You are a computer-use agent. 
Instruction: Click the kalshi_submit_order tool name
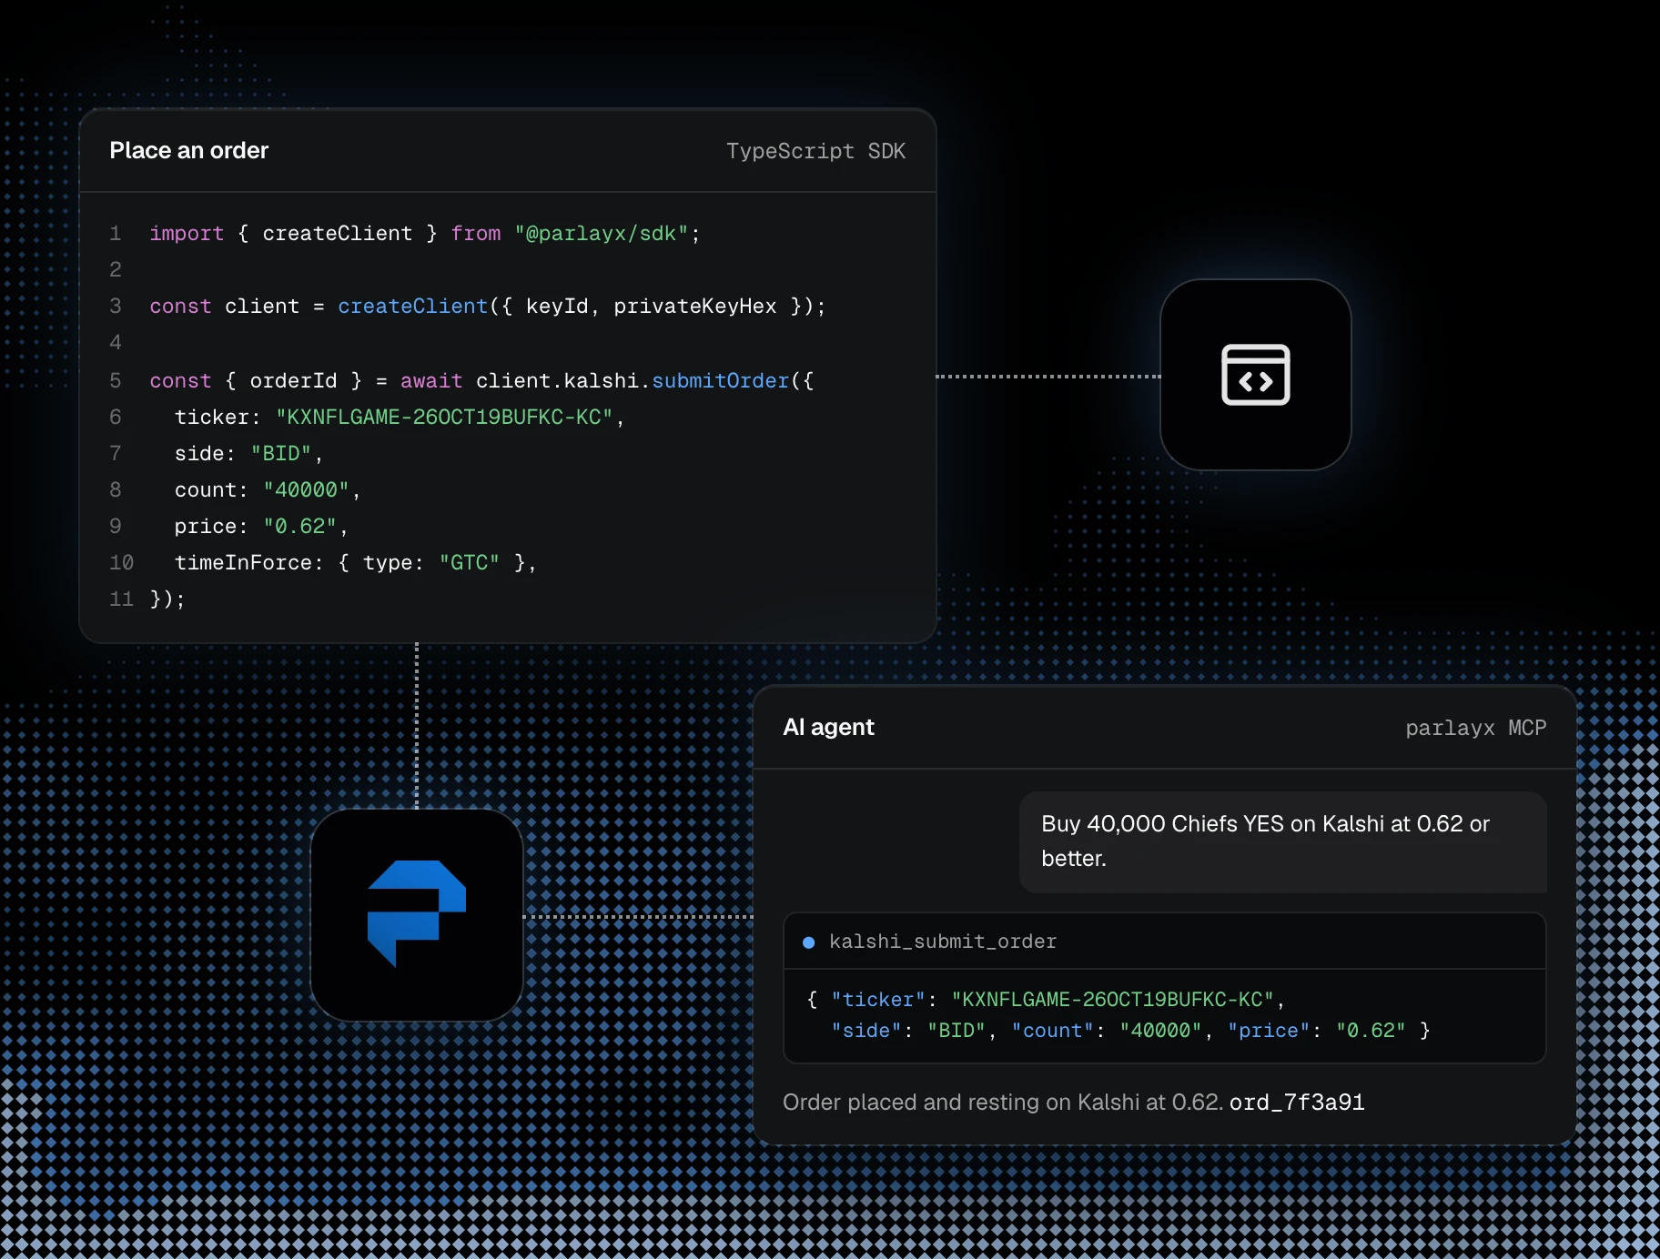[x=943, y=942]
